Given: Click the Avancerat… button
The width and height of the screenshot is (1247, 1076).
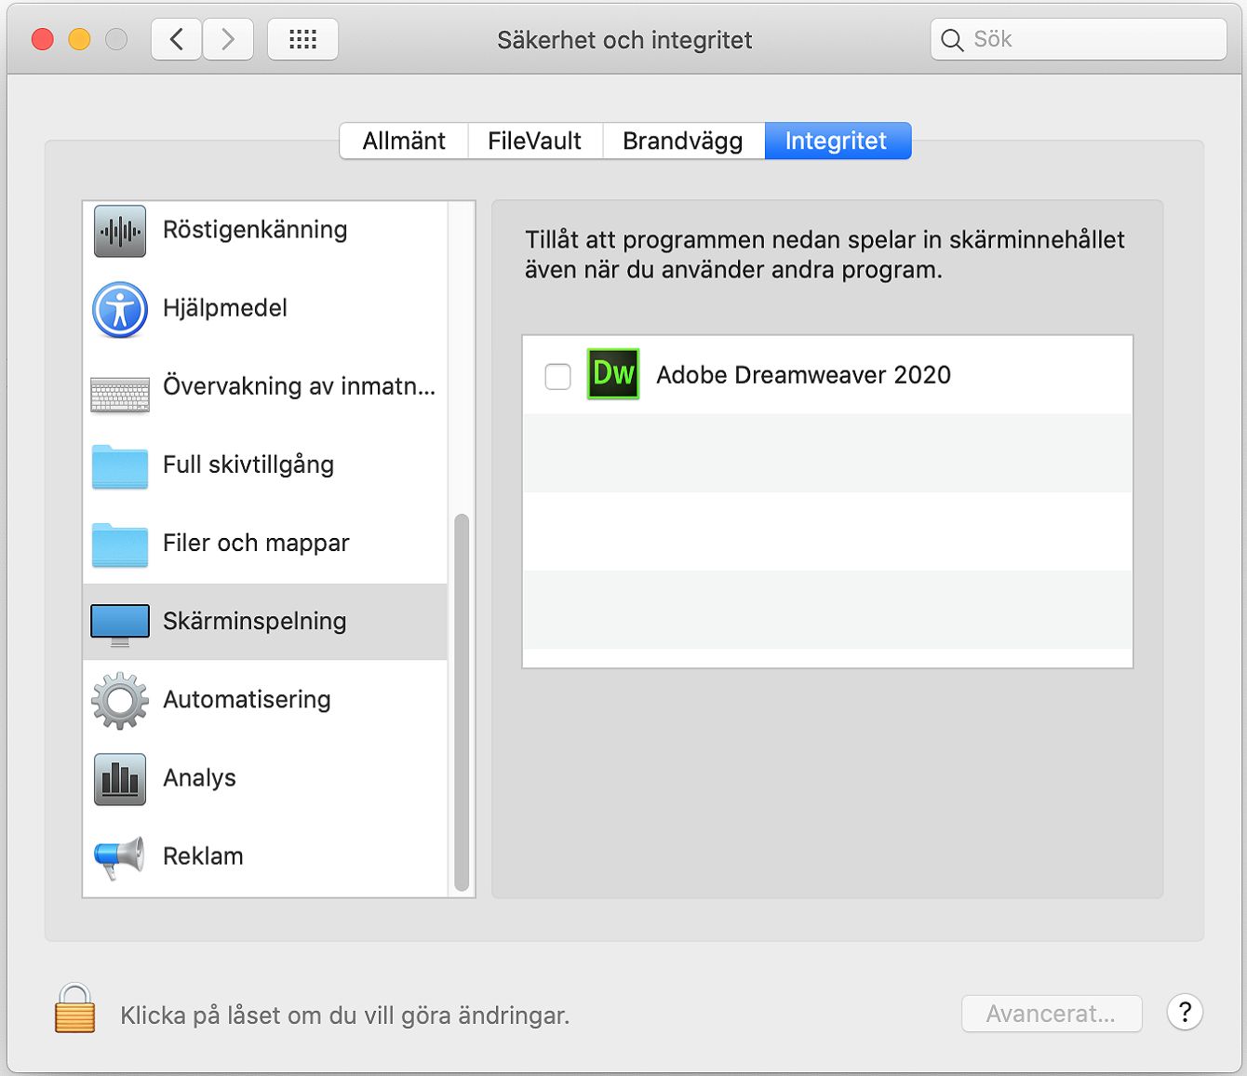Looking at the screenshot, I should tap(1052, 1014).
